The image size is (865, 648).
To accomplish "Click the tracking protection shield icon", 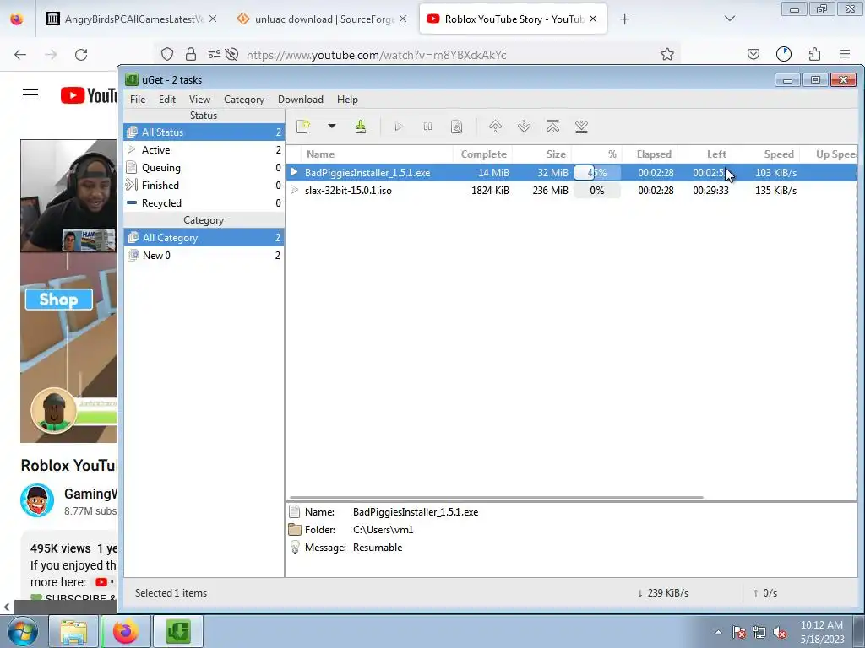I will point(167,54).
